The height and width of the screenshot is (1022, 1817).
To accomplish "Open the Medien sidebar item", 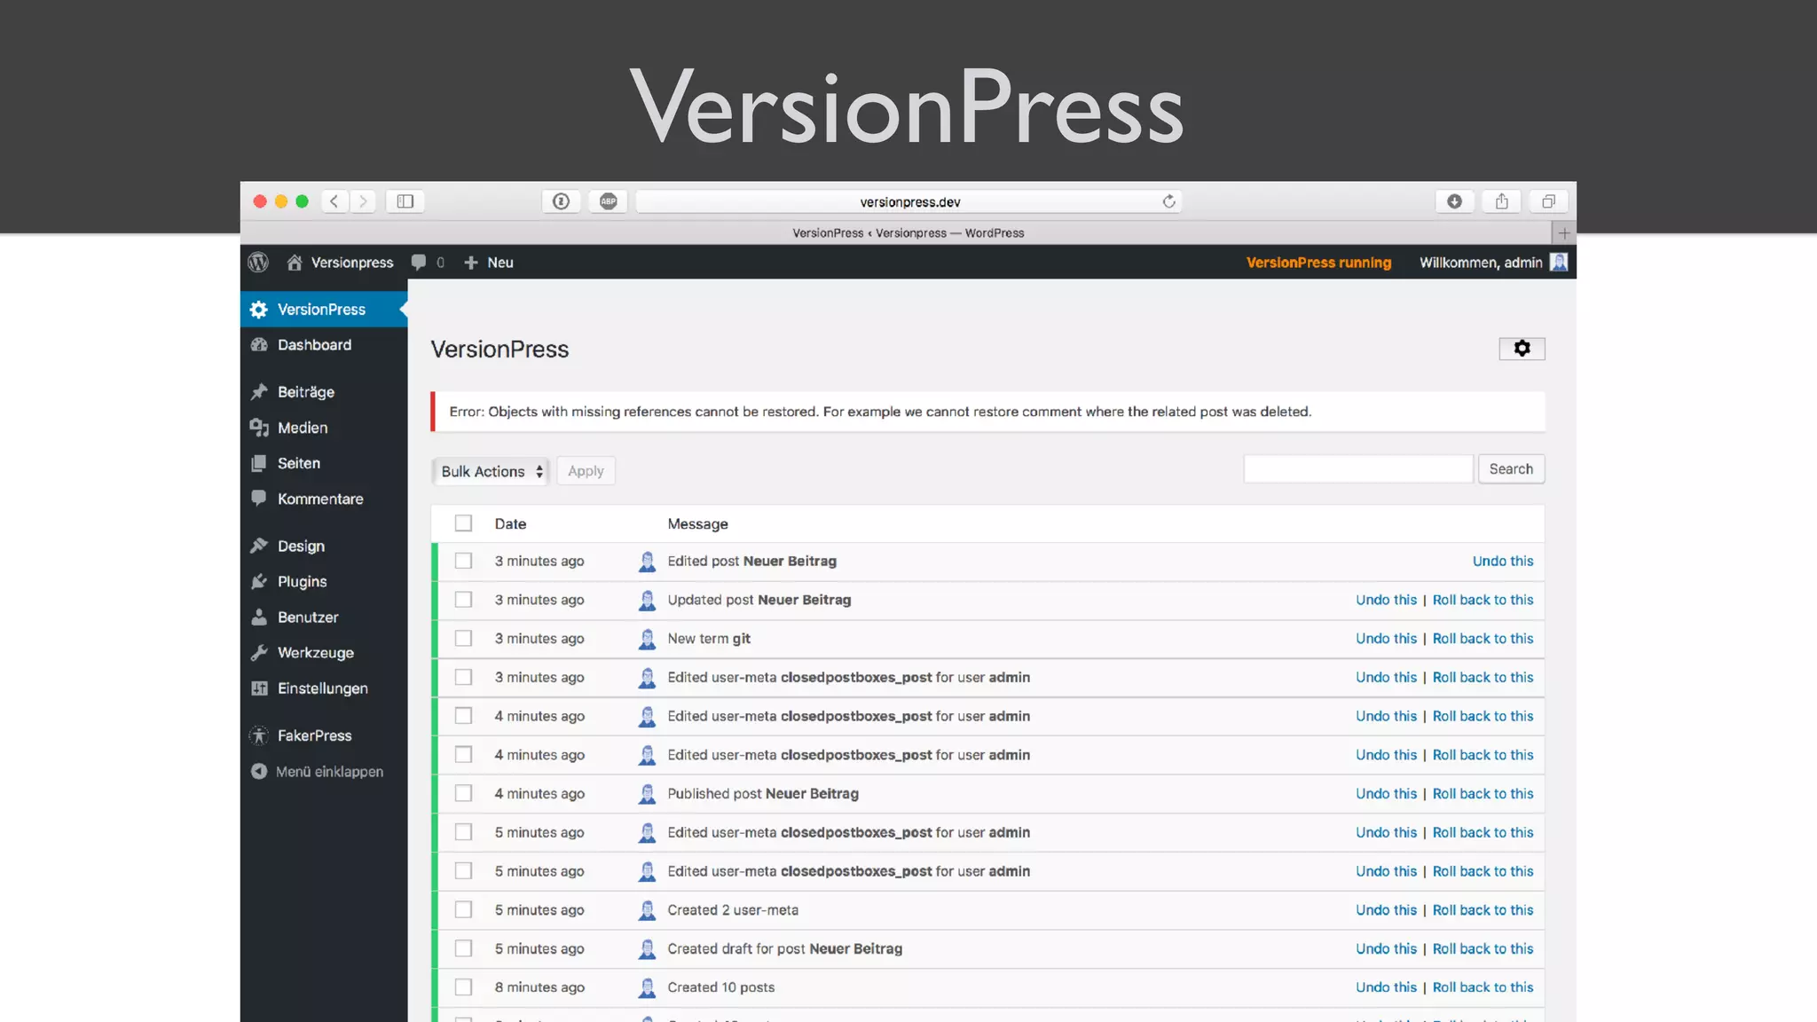I will [323, 428].
